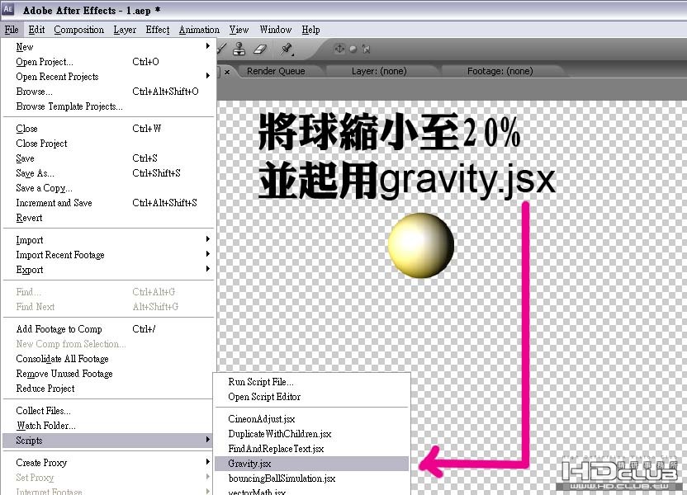Select the Puppet Pin tool
This screenshot has width=687, height=495.
point(287,49)
